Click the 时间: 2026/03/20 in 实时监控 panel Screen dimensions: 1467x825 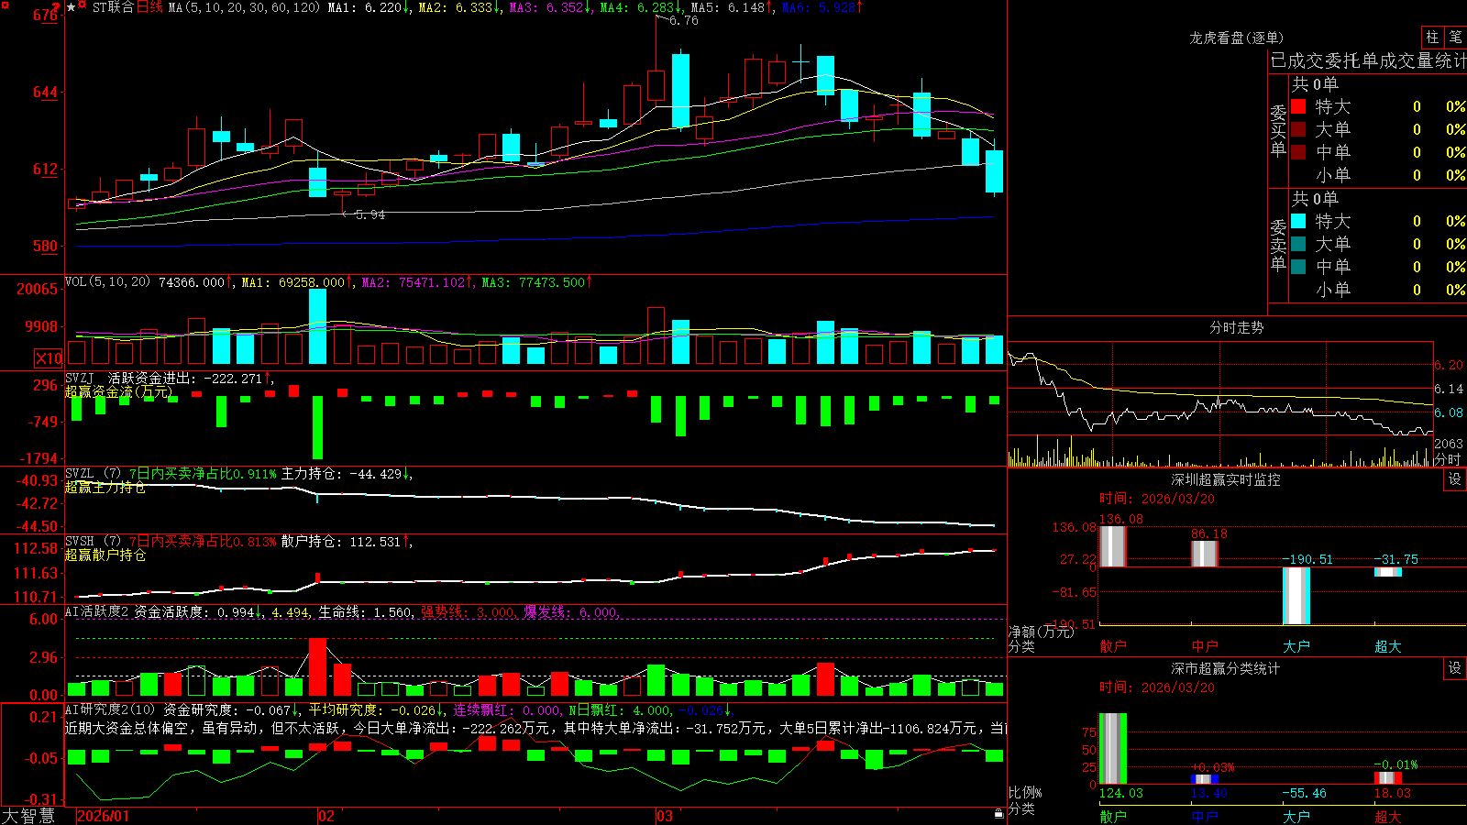(1157, 499)
